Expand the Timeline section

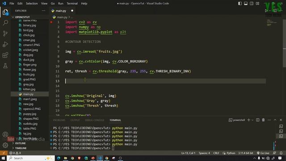(x=21, y=148)
